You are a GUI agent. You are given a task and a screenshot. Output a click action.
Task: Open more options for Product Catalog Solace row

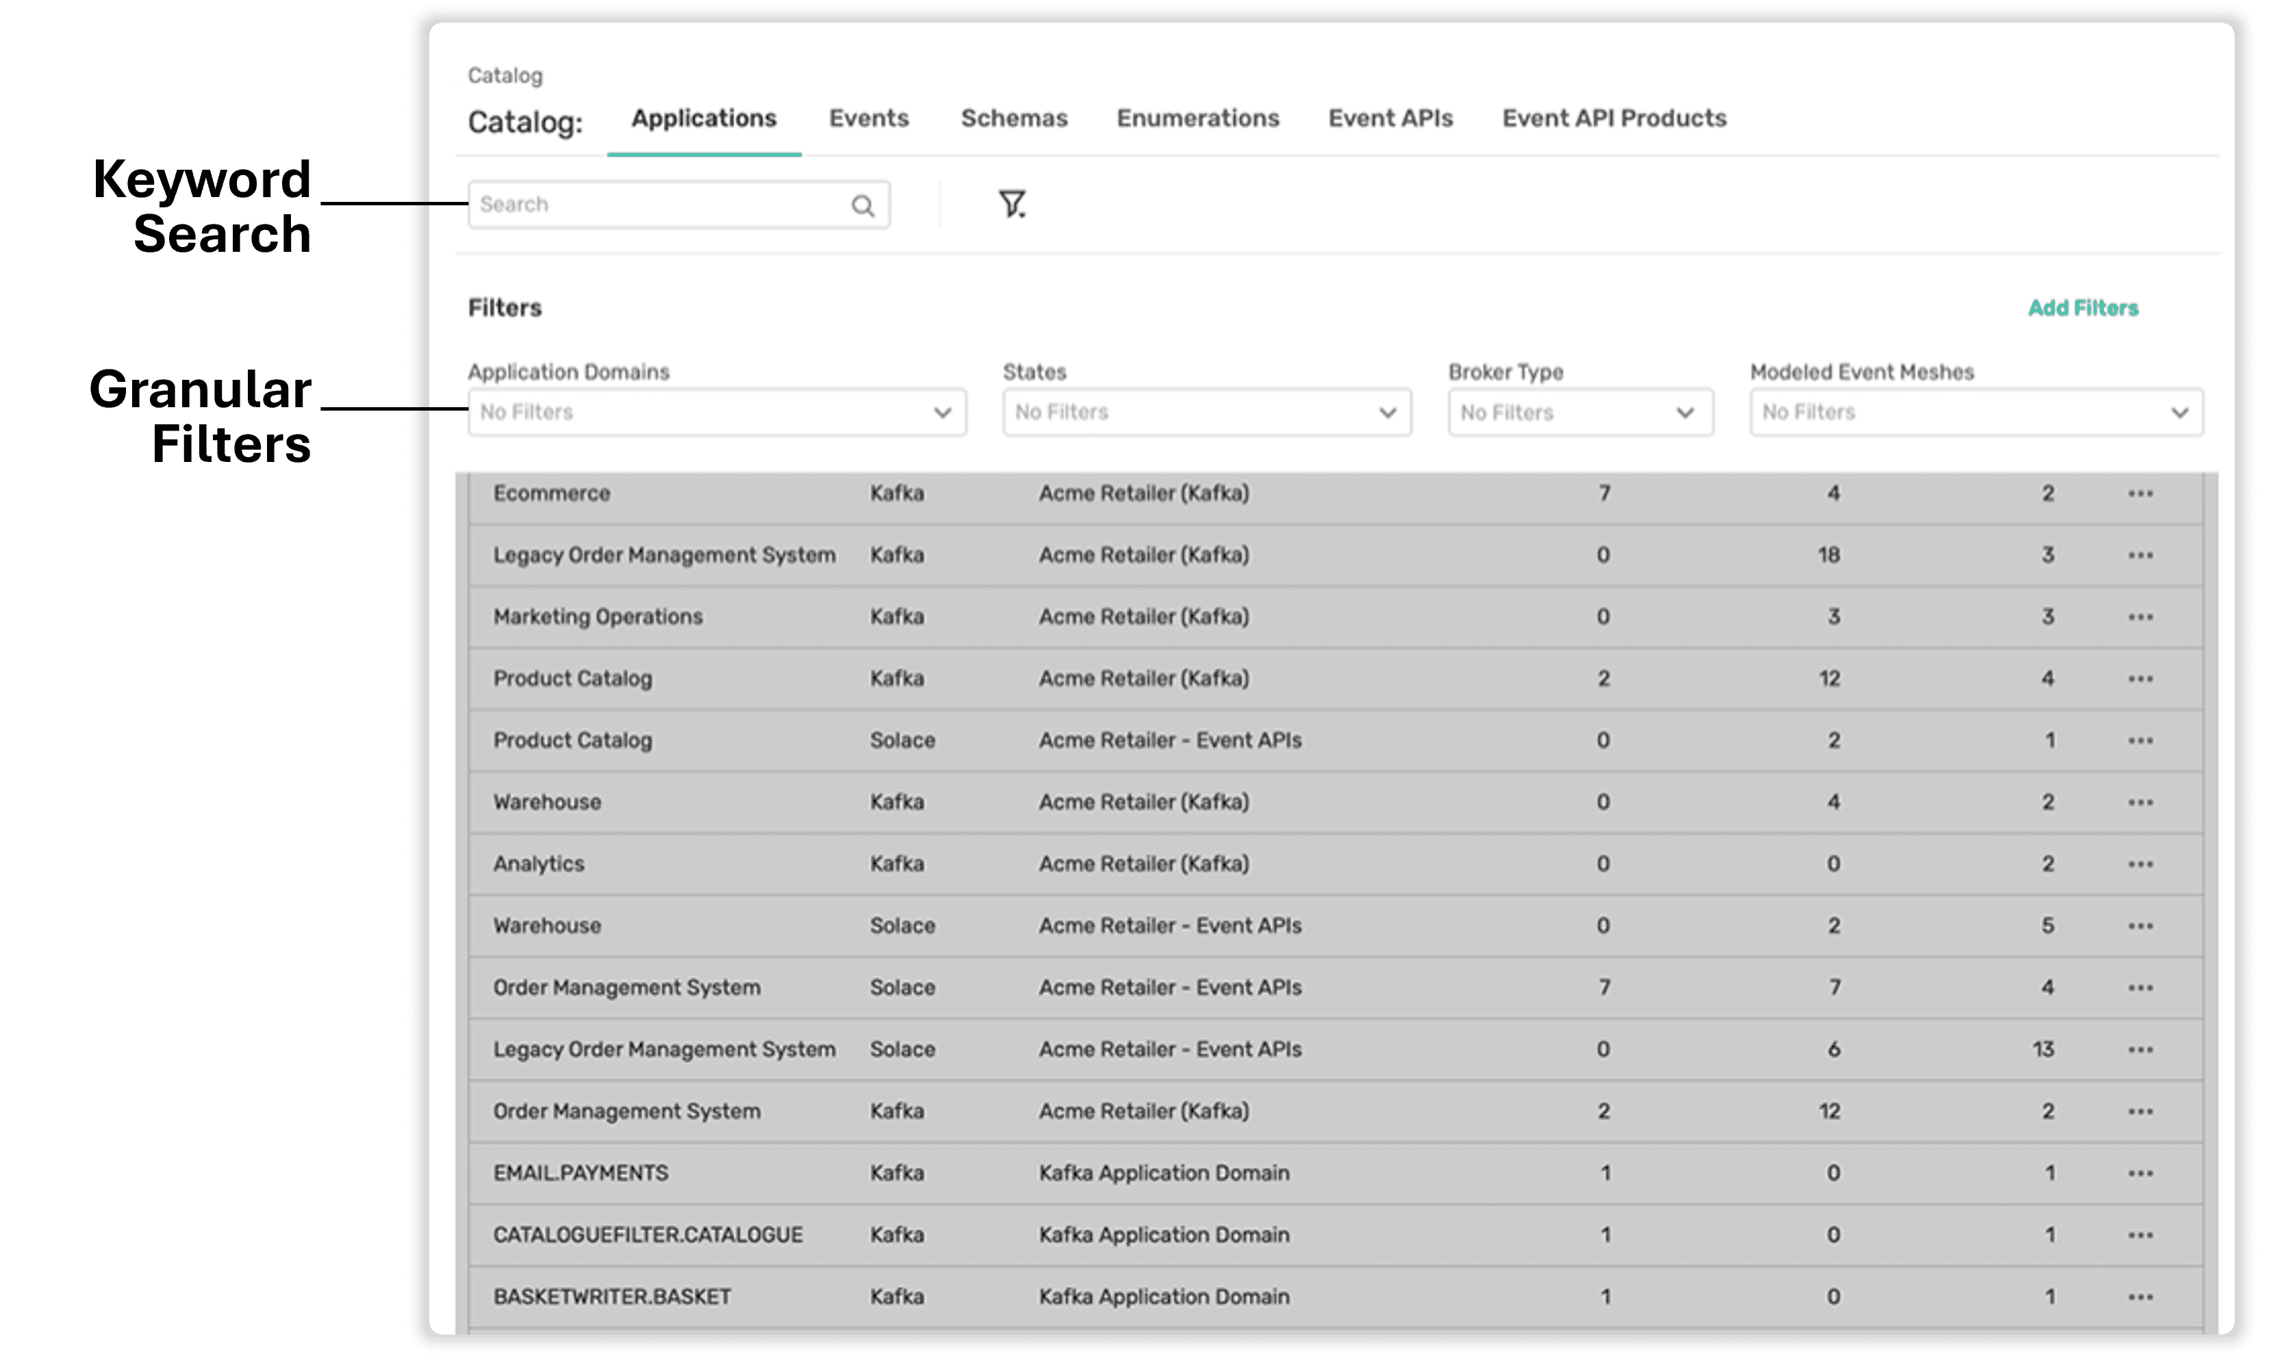point(2139,741)
